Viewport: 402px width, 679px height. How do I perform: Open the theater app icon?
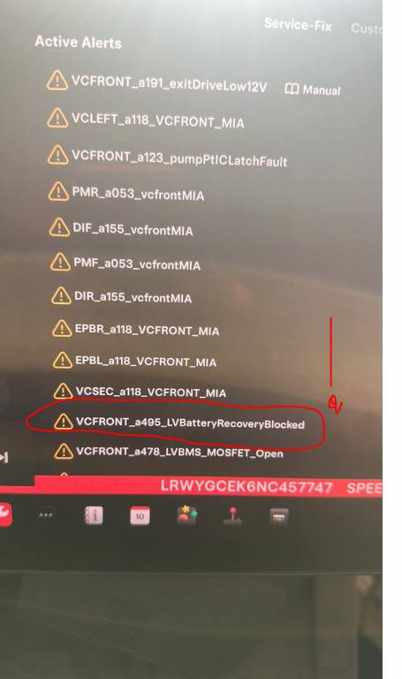click(x=278, y=516)
